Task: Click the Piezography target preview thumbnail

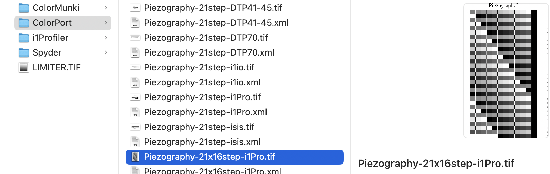Action: (505, 71)
